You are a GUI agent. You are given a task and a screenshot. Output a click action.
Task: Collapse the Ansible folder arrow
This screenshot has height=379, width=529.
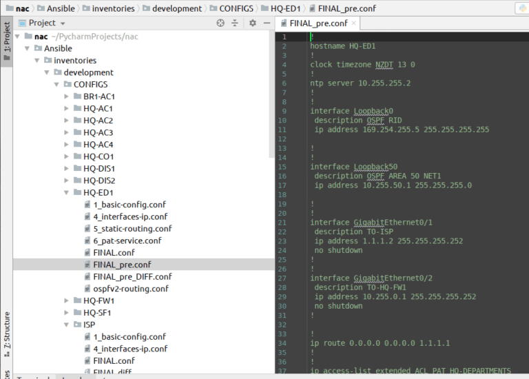tap(27, 49)
